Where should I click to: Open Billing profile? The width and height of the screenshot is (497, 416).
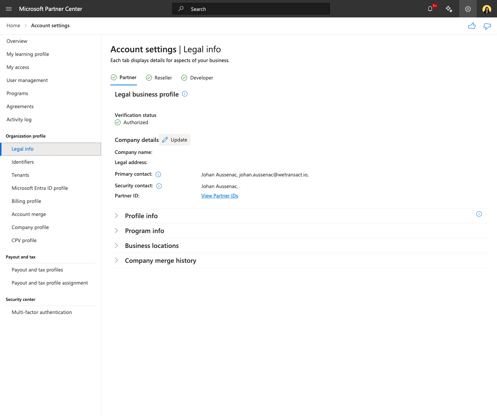coord(27,201)
